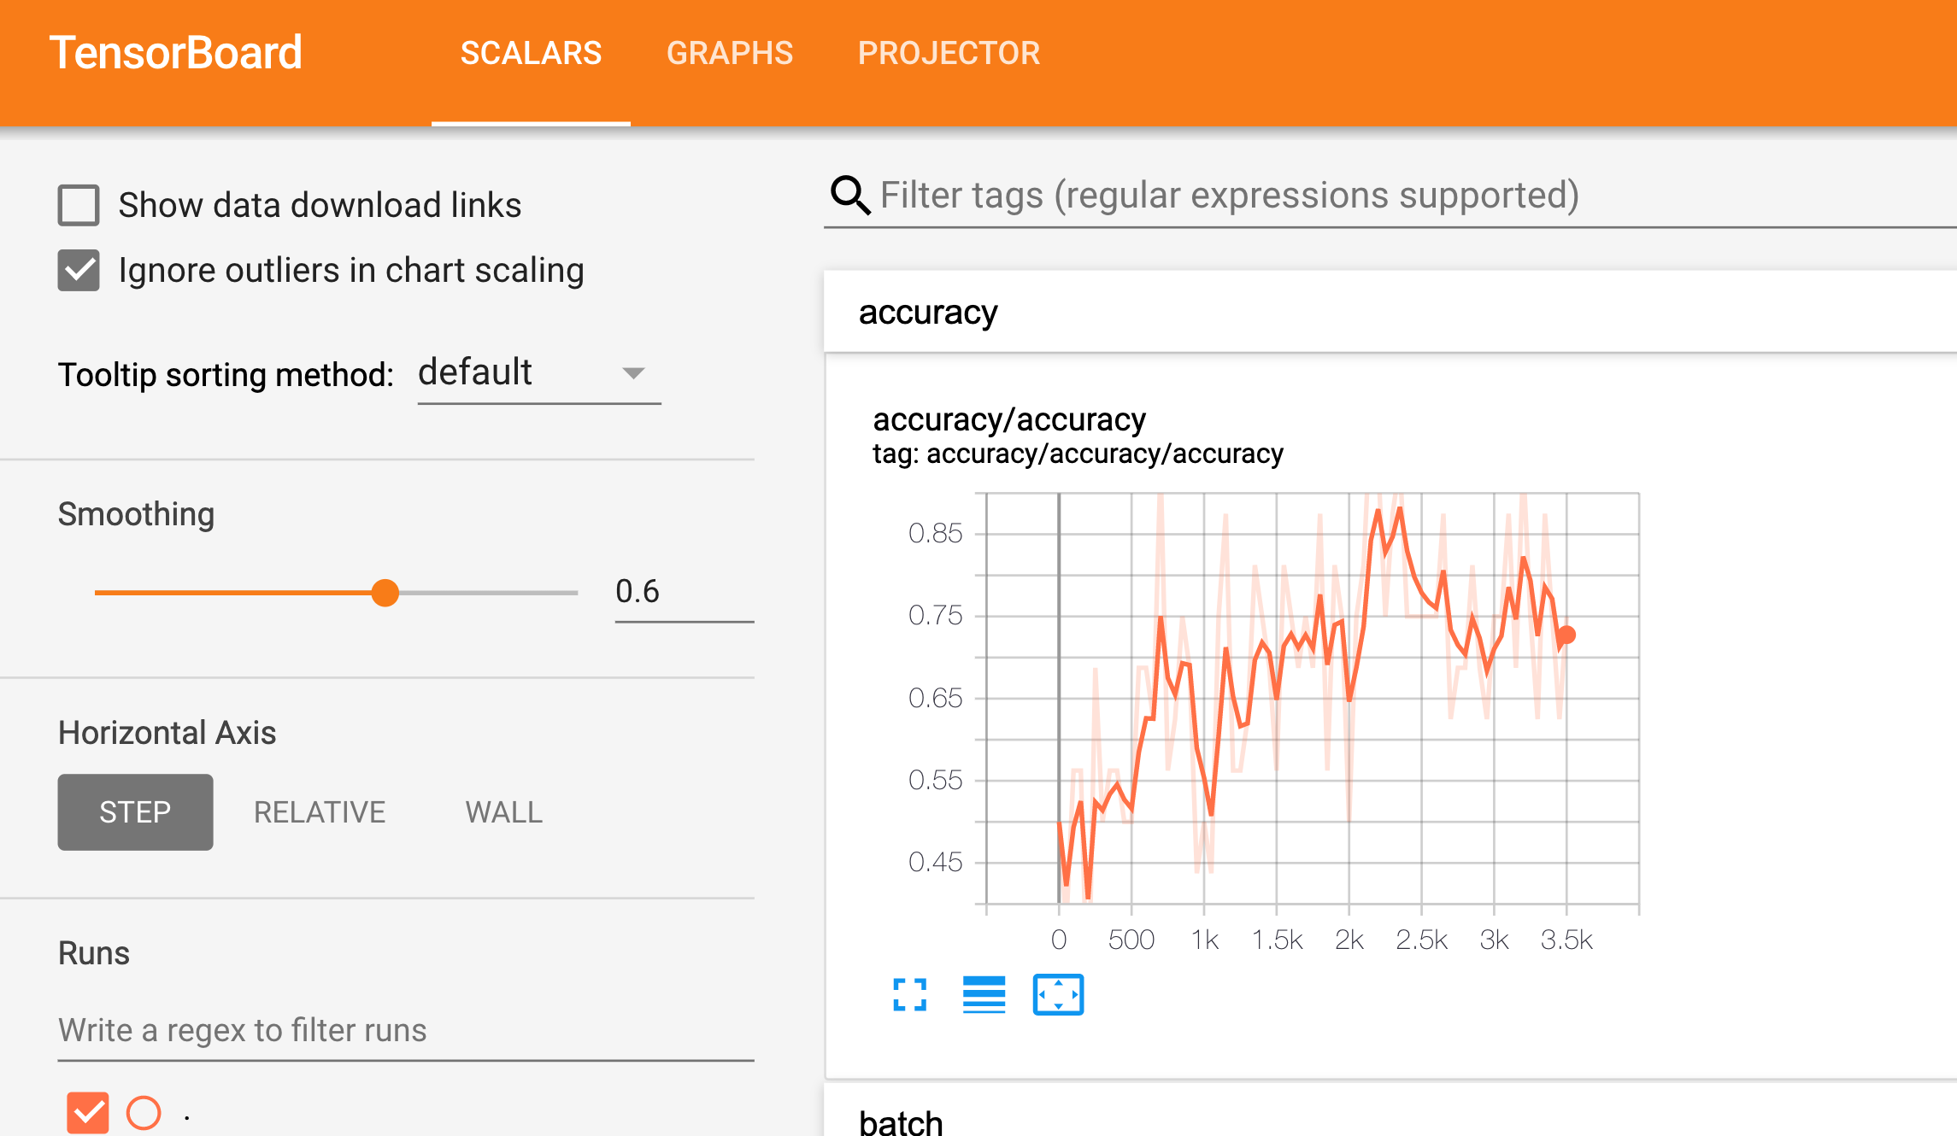Click the Horizontal Axis label
1957x1136 pixels.
[167, 733]
